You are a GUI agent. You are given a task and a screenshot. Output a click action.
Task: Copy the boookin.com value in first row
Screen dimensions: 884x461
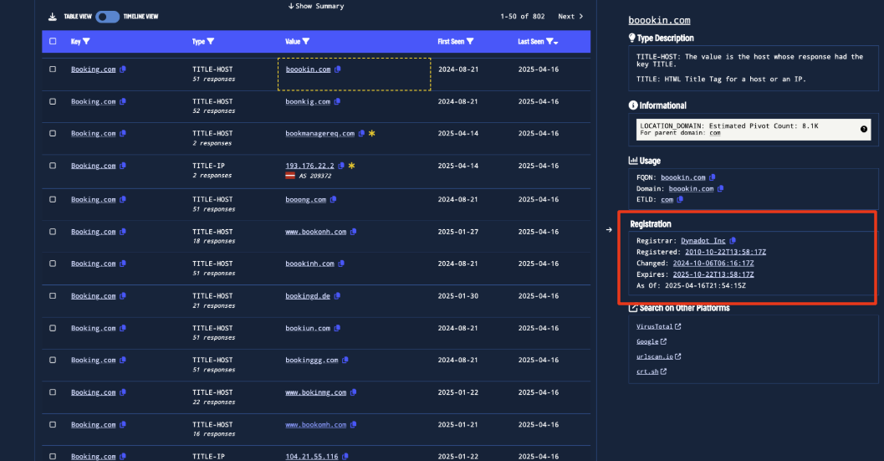click(337, 69)
